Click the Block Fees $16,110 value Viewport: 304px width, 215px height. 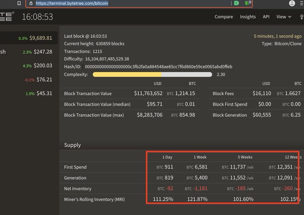pos(262,94)
